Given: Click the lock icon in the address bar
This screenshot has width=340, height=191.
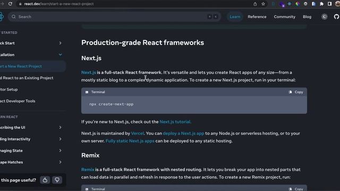Looking at the screenshot, I should point(20,4).
